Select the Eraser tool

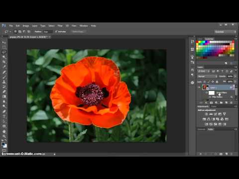pyautogui.click(x=4, y=91)
